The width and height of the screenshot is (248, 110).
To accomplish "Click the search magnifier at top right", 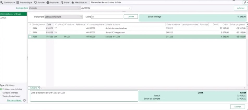I will (244, 2).
